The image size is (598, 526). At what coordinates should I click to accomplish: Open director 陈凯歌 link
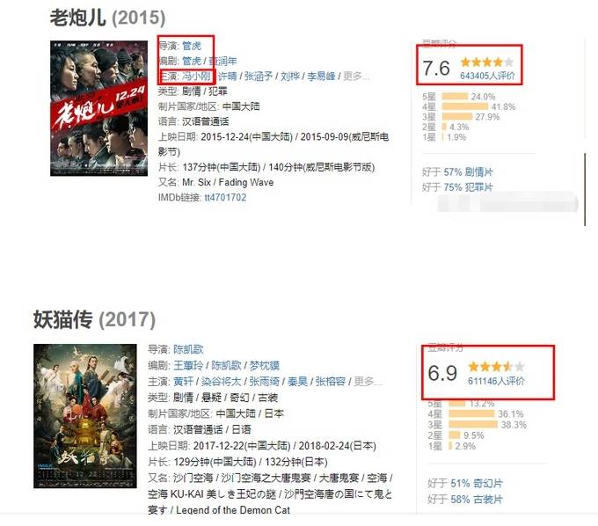[x=188, y=349]
